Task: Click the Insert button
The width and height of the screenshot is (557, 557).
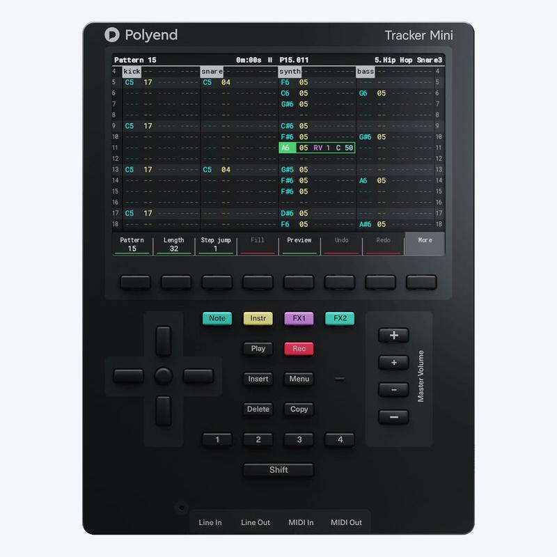Action: [258, 379]
